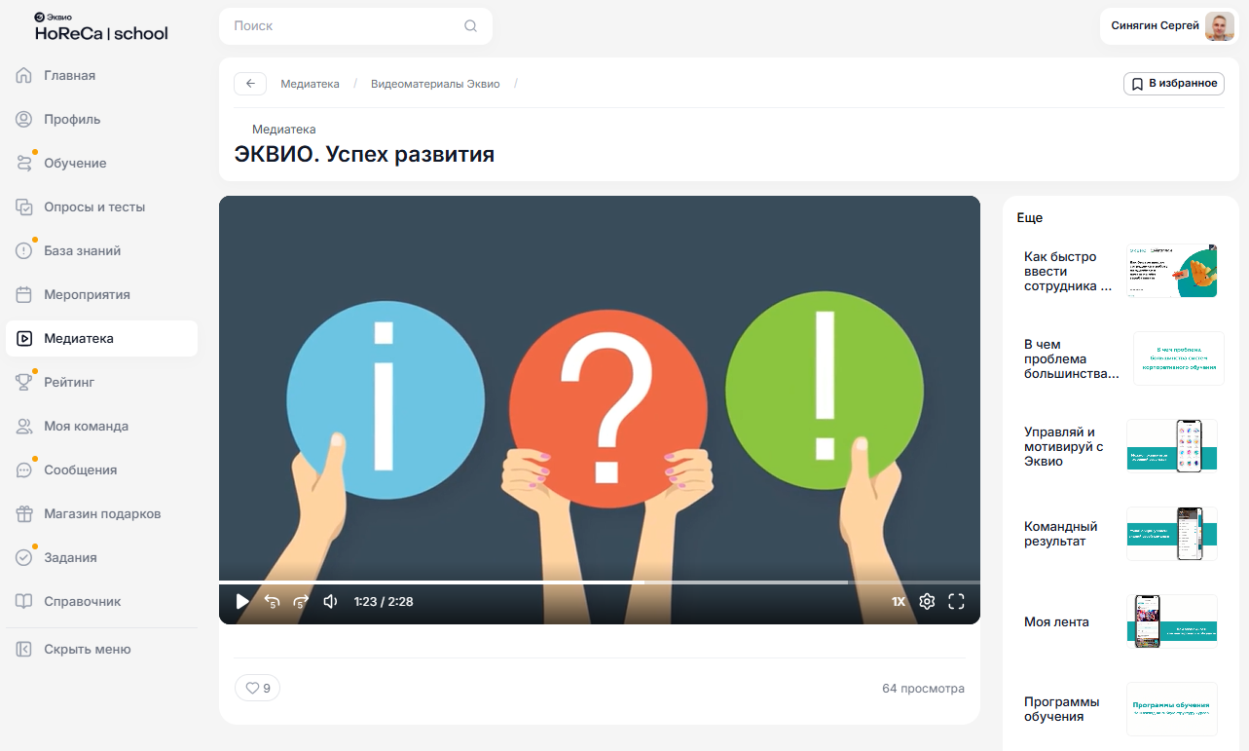The height and width of the screenshot is (751, 1249).
Task: Click the search magnifier icon
Action: (x=471, y=26)
